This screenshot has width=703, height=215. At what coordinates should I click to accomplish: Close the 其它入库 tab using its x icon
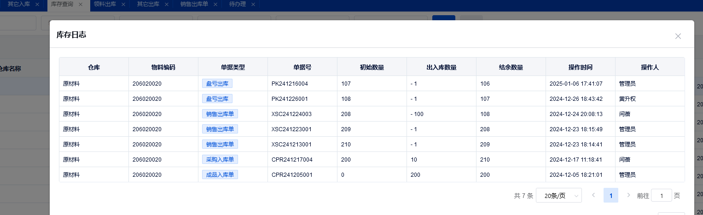coord(37,4)
